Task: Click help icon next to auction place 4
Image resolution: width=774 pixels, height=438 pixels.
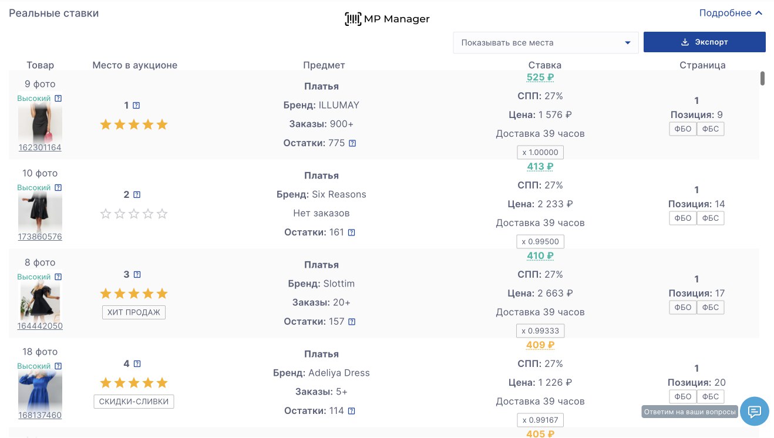Action: (x=137, y=364)
